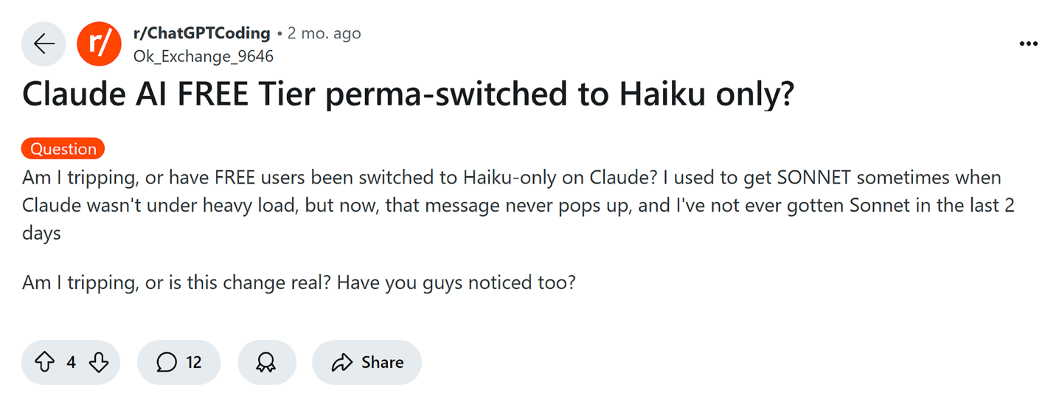This screenshot has height=407, width=1062.
Task: Visit the r/ChatGPTCoding community link
Action: pos(201,33)
